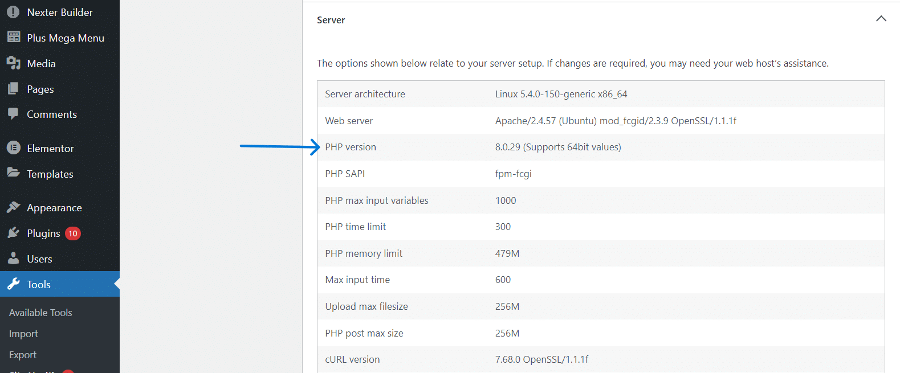
Task: Click the Elementor logo icon
Action: [14, 148]
